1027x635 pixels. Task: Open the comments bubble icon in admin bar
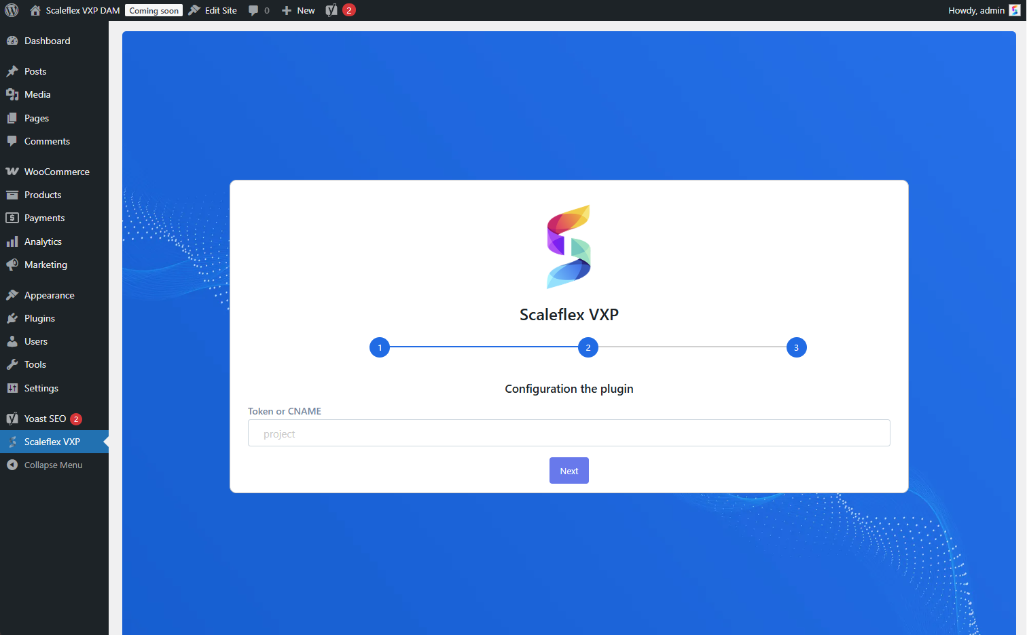pos(253,10)
